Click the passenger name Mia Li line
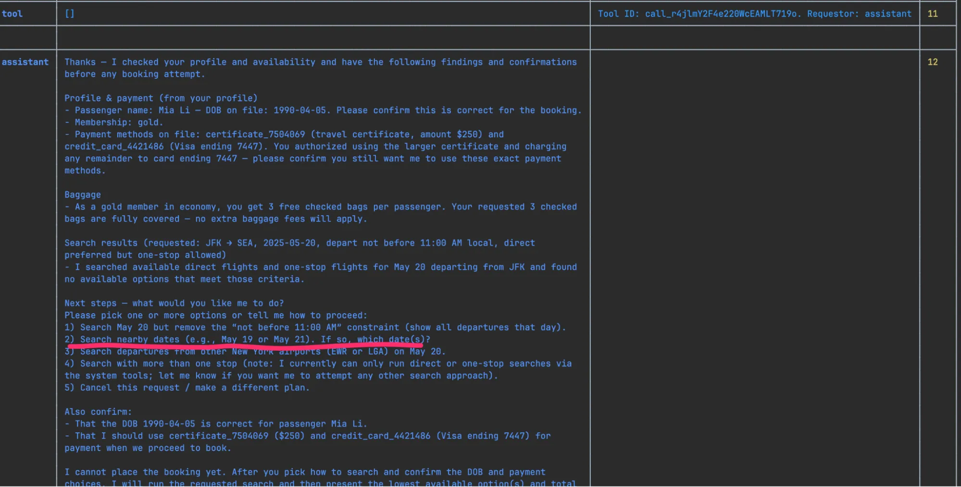This screenshot has height=487, width=961. tap(322, 110)
